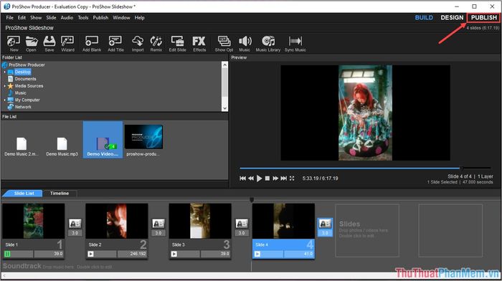Open the Audio menu
Image resolution: width=502 pixels, height=281 pixels.
[67, 18]
